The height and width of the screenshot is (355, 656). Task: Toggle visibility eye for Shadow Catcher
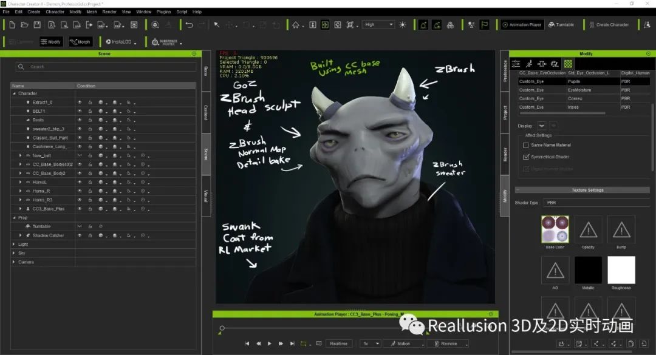click(80, 235)
